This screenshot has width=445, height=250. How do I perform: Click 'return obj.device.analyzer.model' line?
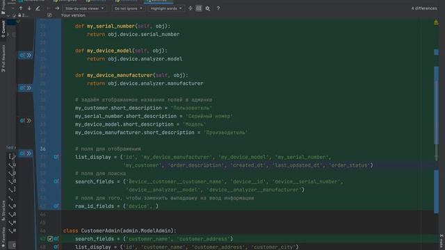pyautogui.click(x=134, y=59)
